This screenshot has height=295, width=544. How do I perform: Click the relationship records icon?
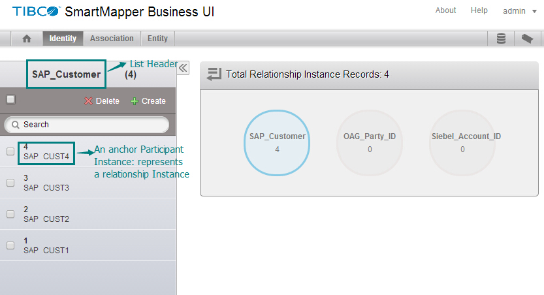coord(214,75)
